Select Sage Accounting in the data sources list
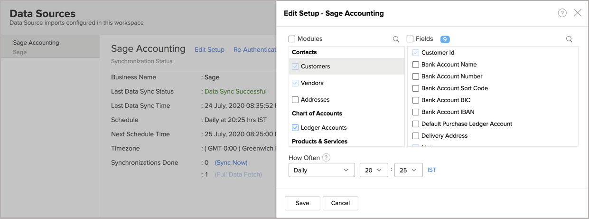This screenshot has width=589, height=219. click(x=50, y=47)
